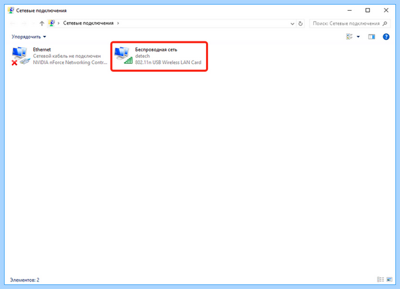Click the Беспроводная сеть connection name

(x=156, y=49)
